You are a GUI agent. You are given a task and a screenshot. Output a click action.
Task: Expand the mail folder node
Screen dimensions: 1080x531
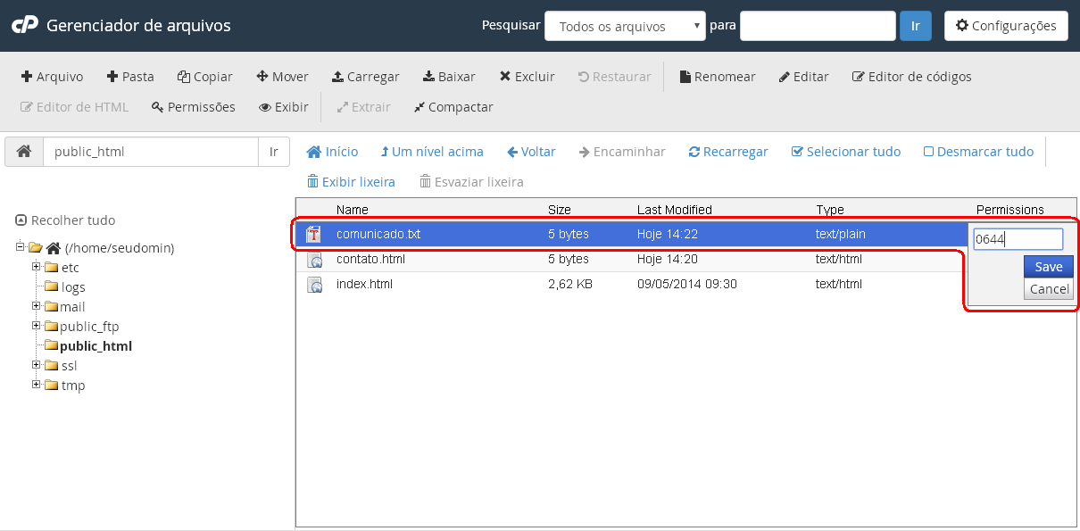(x=36, y=306)
